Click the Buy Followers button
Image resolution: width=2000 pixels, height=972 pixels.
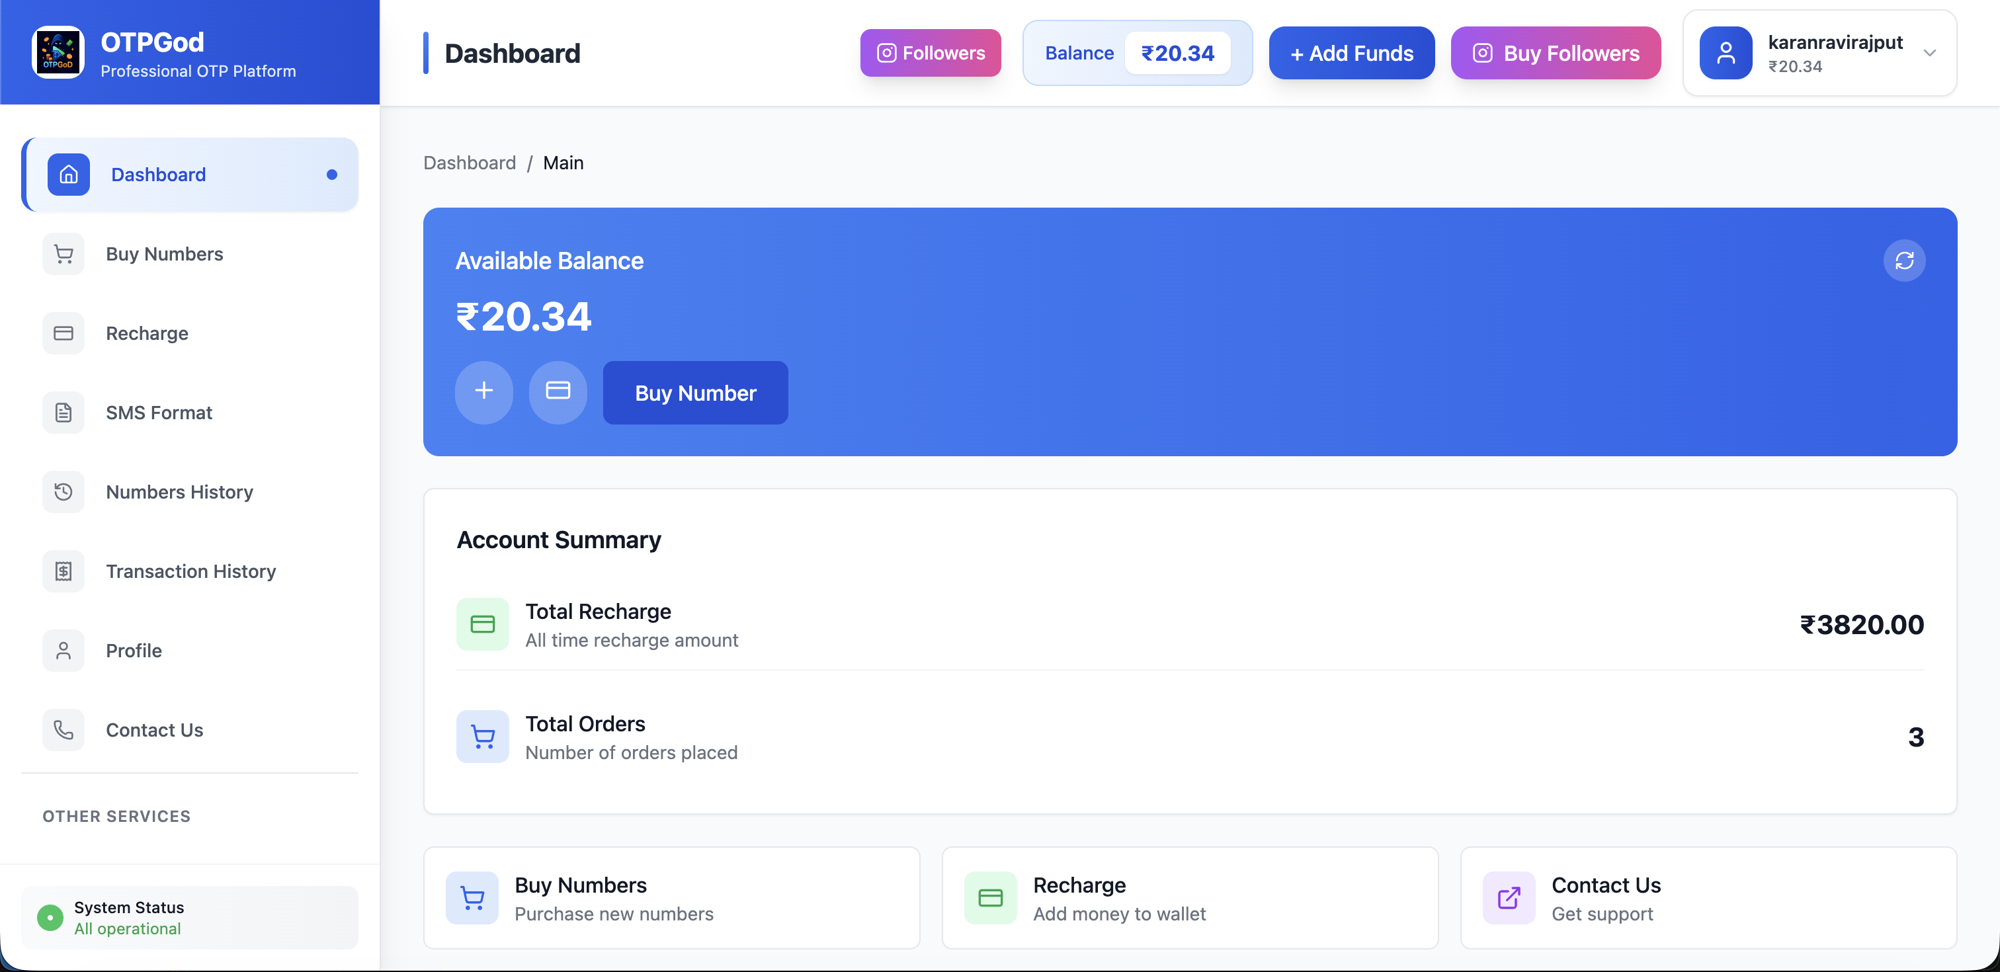pyautogui.click(x=1556, y=53)
